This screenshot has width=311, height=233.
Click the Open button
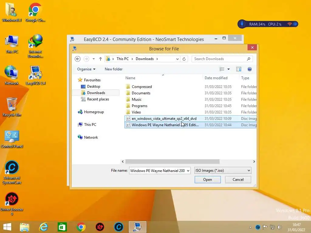click(207, 180)
